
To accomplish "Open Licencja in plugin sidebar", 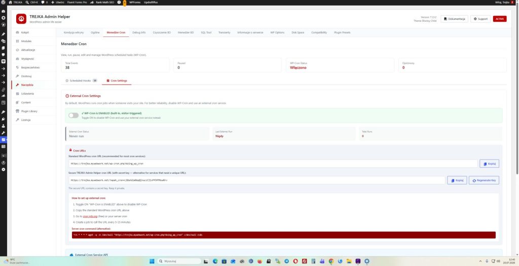I will coord(33,120).
